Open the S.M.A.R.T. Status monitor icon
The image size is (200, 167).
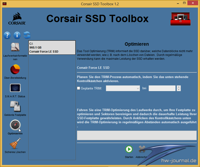coord(15,88)
